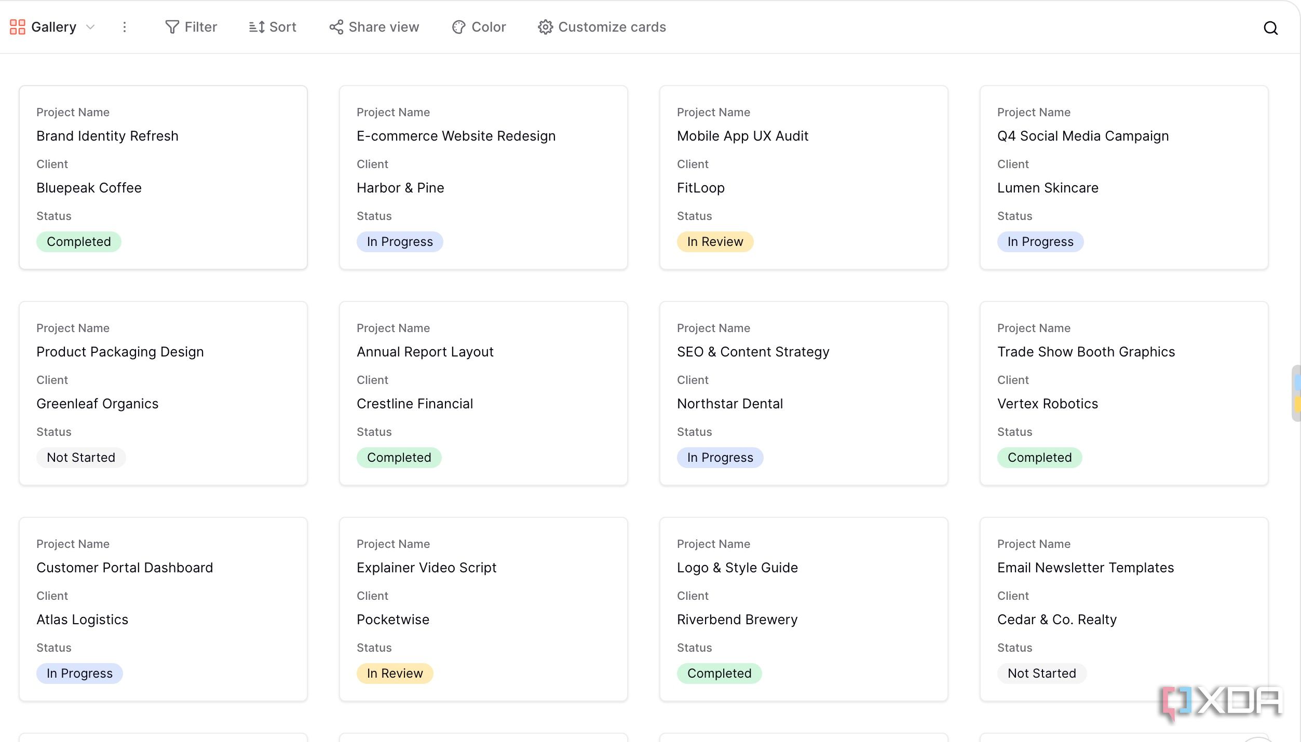Open the Brand Identity Refresh card
Viewport: 1301px width, 742px height.
(164, 177)
